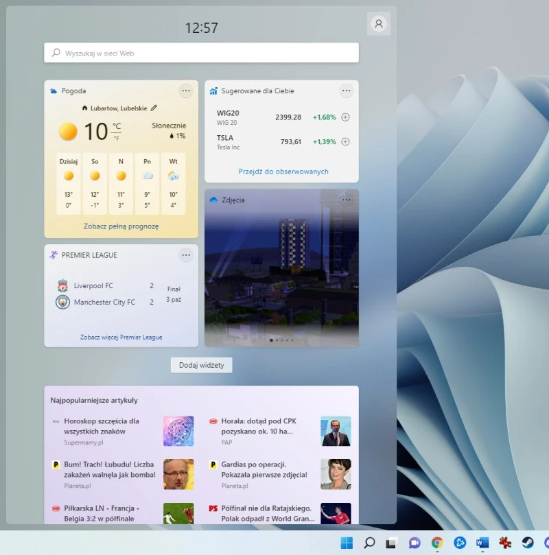Screen dimensions: 549x555
Task: Switch temperature unit to Fahrenheit
Action: [117, 138]
